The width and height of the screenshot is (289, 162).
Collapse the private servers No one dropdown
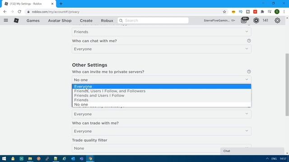coord(162,80)
